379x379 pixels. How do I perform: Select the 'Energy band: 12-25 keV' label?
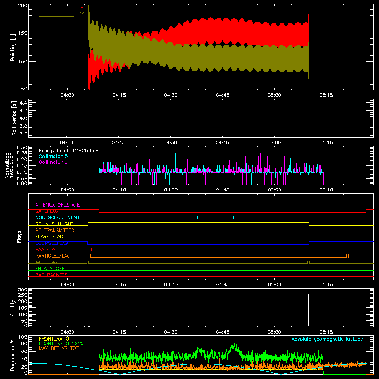tap(69, 151)
